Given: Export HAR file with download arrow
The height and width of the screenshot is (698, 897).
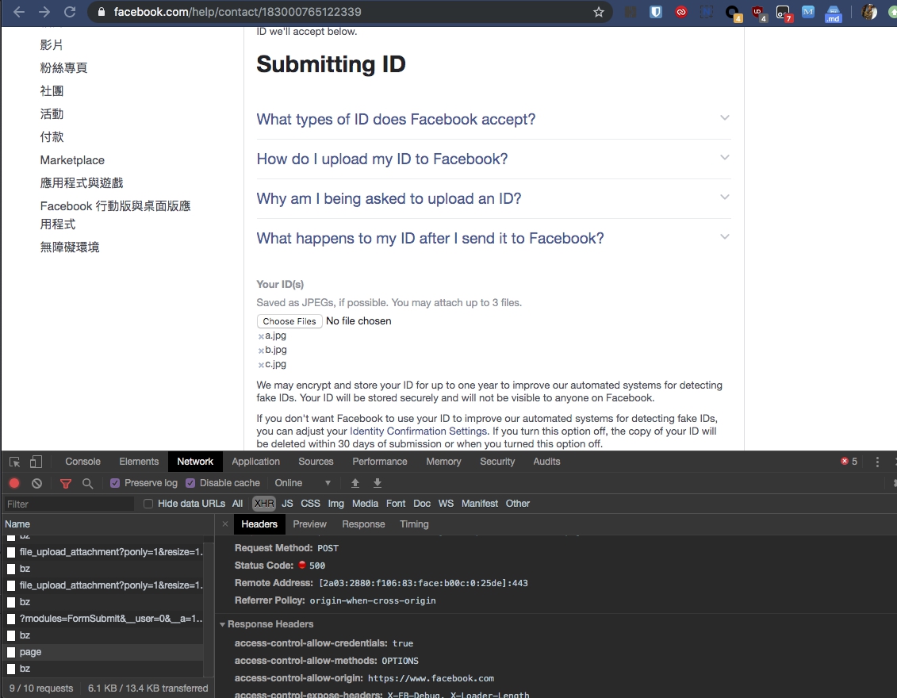Looking at the screenshot, I should (377, 484).
